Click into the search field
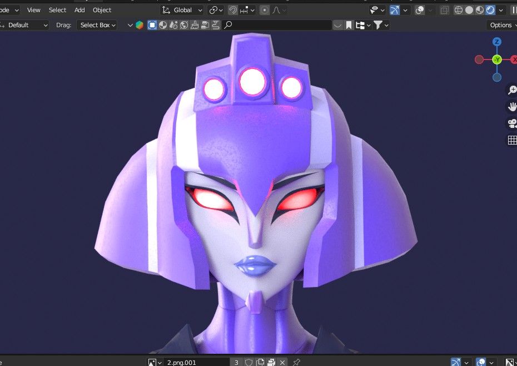 (277, 25)
